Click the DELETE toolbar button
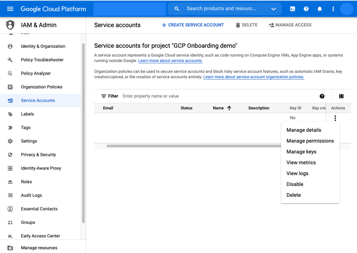 (246, 25)
